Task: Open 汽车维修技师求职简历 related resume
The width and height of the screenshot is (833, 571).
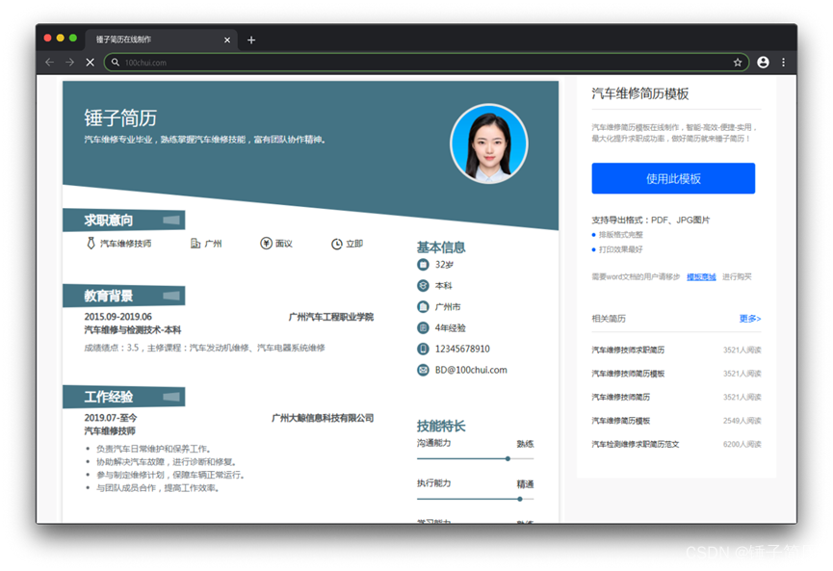Action: coord(628,350)
